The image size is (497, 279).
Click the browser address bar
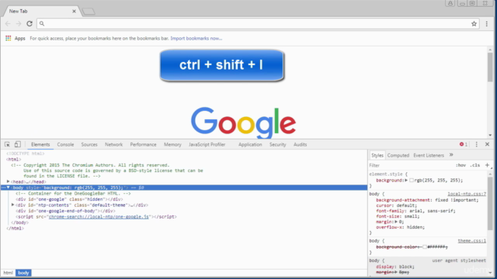tap(257, 24)
